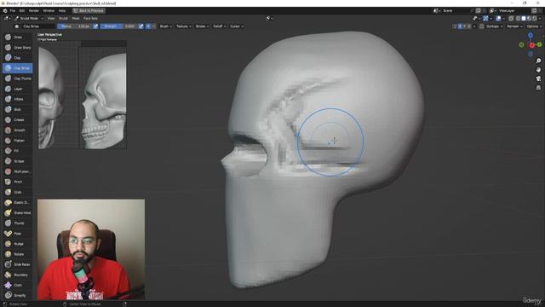Toggle Y axis symmetry button
This screenshot has width=545, height=307.
(x=465, y=26)
